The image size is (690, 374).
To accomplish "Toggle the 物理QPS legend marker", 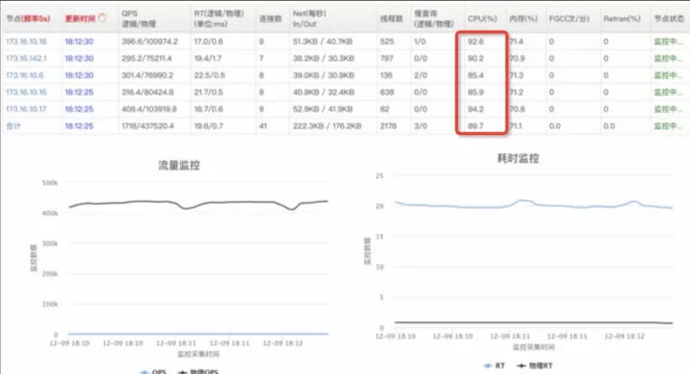I will [x=197, y=372].
